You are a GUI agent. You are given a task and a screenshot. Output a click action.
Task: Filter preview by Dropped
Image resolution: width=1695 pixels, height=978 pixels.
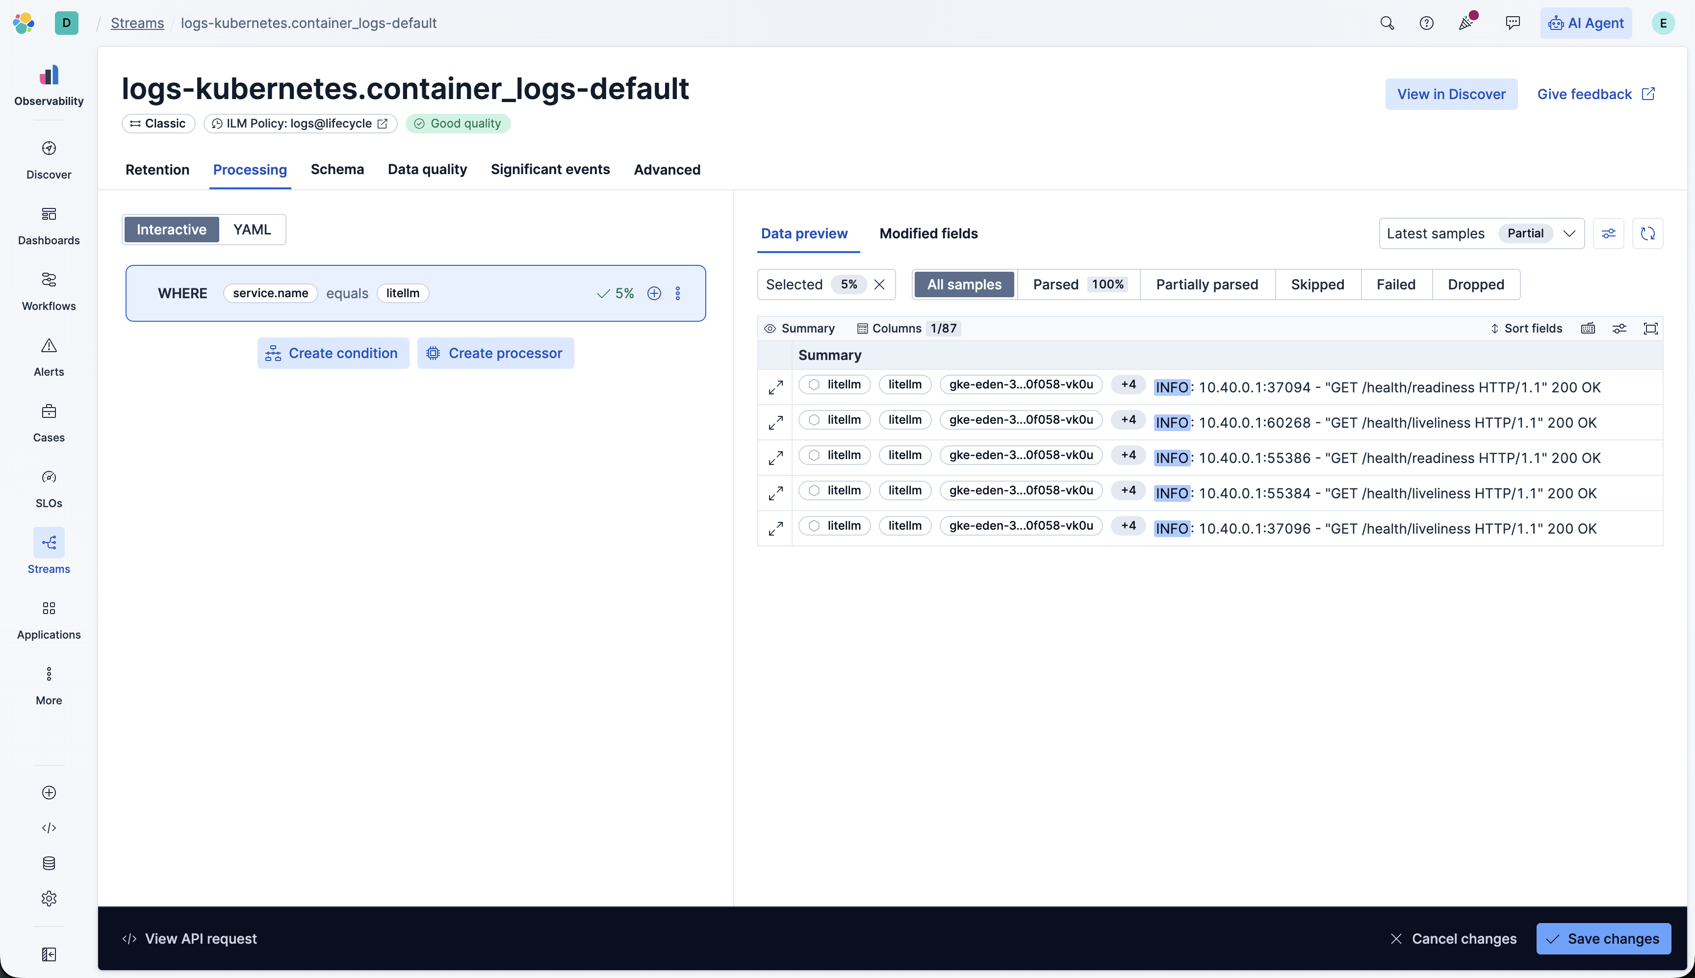[x=1475, y=285]
